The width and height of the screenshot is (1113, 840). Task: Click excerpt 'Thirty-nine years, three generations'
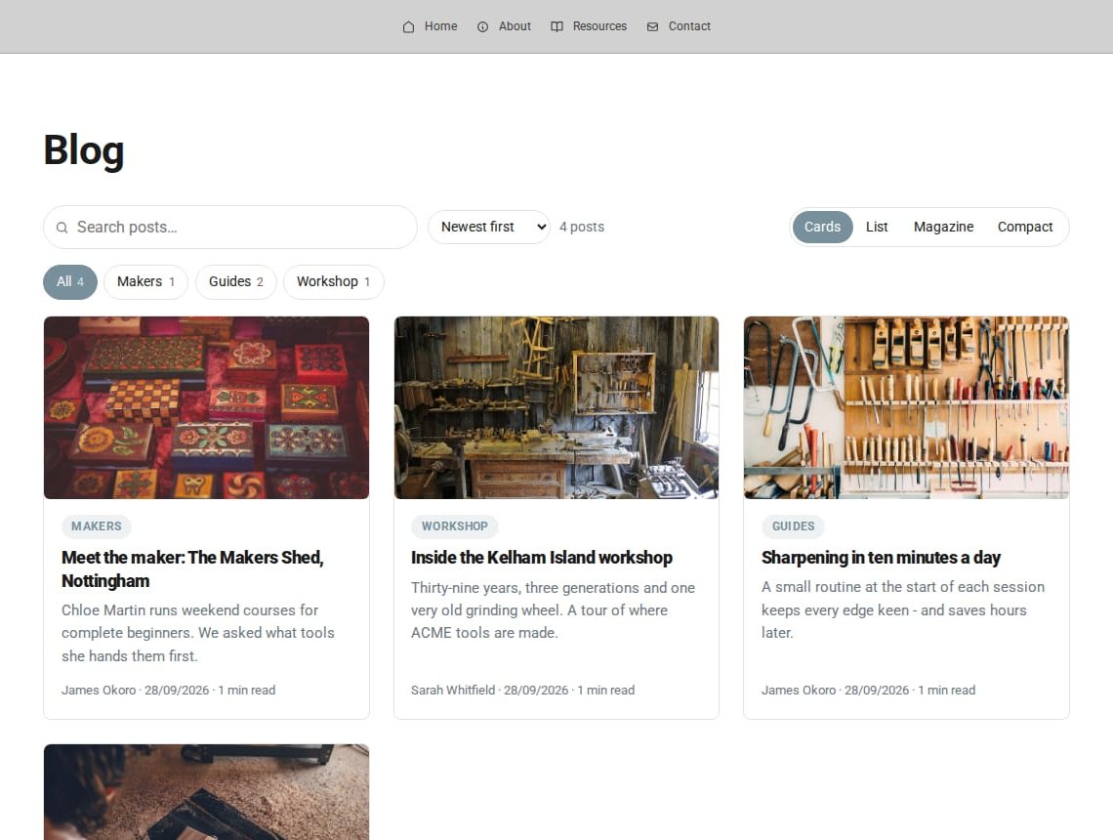click(x=553, y=609)
